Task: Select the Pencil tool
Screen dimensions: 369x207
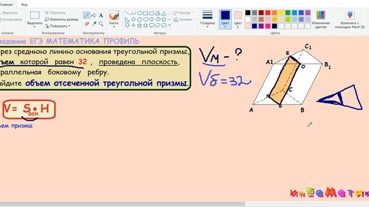Action: pyautogui.click(x=86, y=16)
